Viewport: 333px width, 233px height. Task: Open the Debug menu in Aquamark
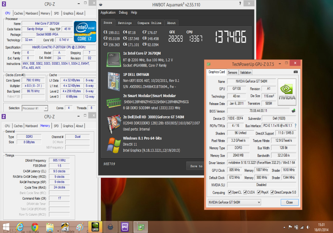point(123,13)
